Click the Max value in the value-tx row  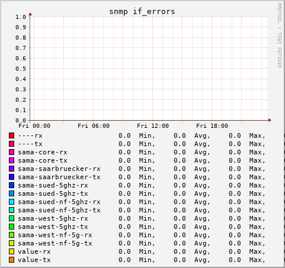[x=235, y=260]
